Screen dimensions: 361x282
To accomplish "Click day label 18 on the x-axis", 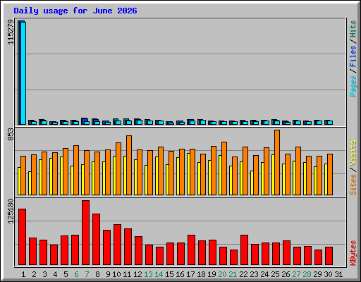I will (201, 274).
